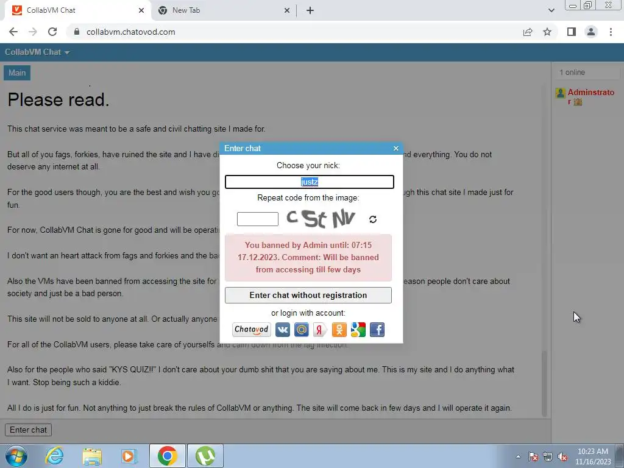This screenshot has width=624, height=468.
Task: Click the Adminstrator avatar icon
Action: coord(561,93)
